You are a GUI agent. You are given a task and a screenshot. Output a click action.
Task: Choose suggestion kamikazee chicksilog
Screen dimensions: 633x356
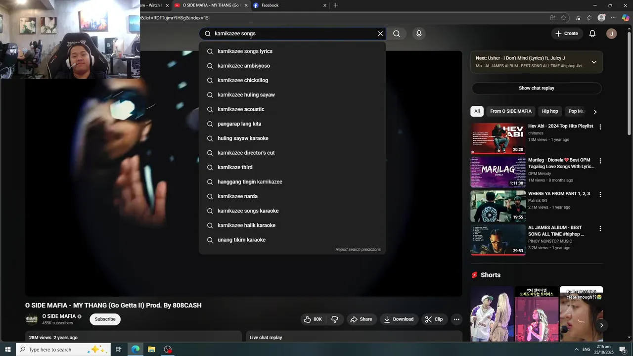pos(292,80)
